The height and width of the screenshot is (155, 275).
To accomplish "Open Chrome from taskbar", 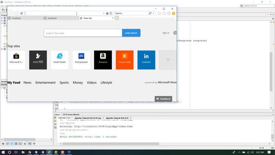I will [30, 152].
